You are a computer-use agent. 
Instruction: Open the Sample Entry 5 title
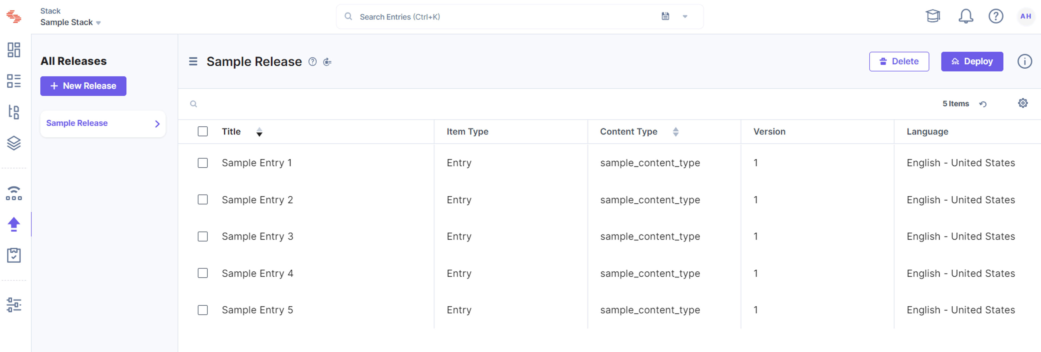[x=257, y=310]
